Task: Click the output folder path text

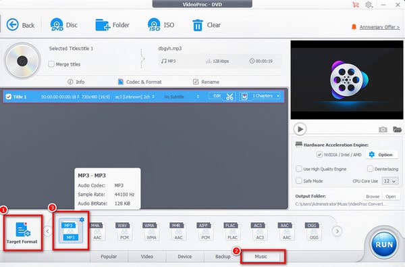Action: pos(341,204)
